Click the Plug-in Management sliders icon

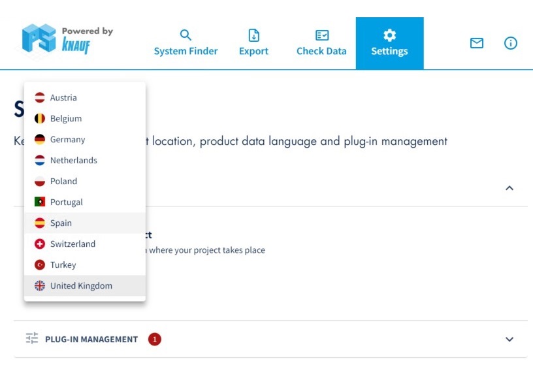click(x=32, y=339)
